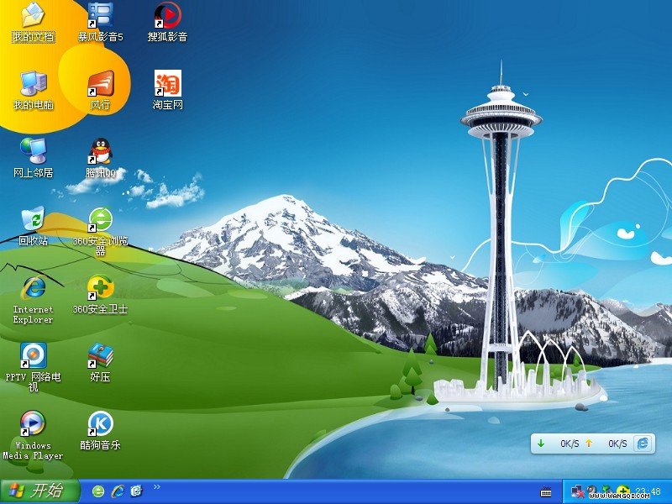Open the 搜狐影音 desktop shortcut
Image resolution: width=672 pixels, height=504 pixels.
(167, 23)
